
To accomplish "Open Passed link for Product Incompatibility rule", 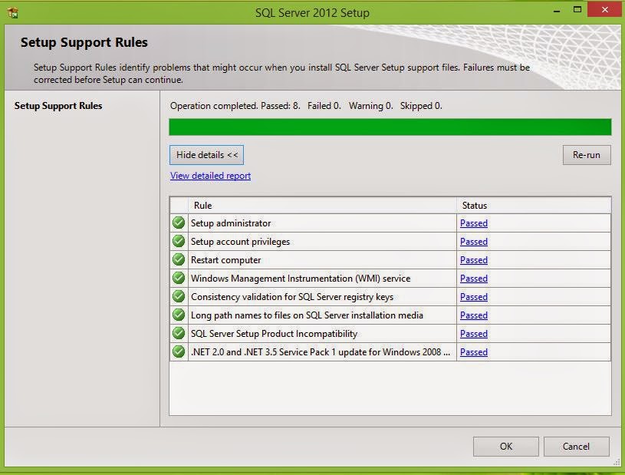I will tap(473, 333).
